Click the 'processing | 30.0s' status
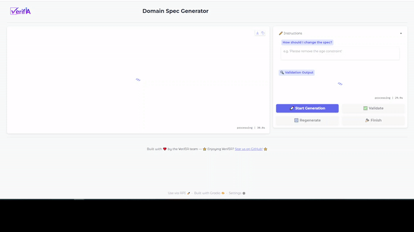Viewport: 414px width, 232px height. coord(251,128)
